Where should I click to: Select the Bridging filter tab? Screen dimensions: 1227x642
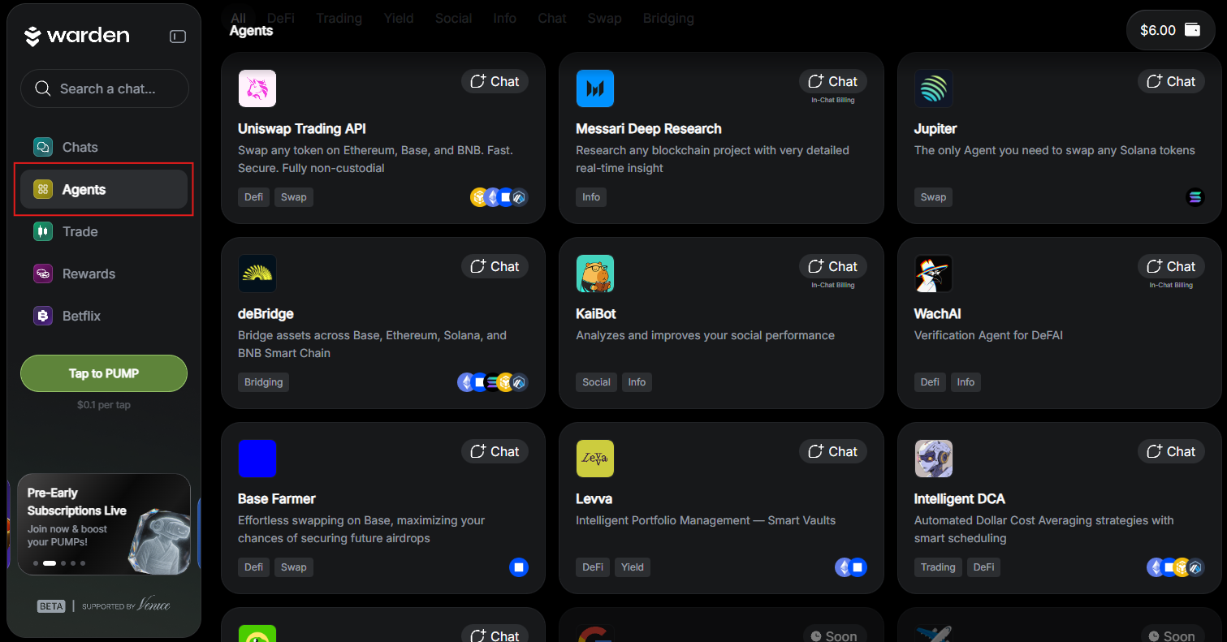click(x=668, y=18)
